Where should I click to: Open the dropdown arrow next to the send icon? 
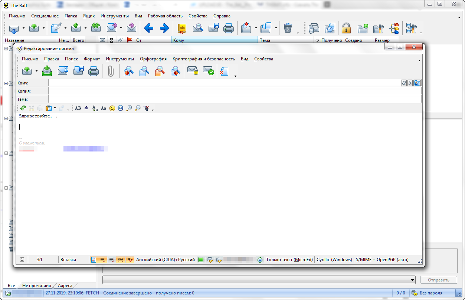pyautogui.click(x=36, y=71)
